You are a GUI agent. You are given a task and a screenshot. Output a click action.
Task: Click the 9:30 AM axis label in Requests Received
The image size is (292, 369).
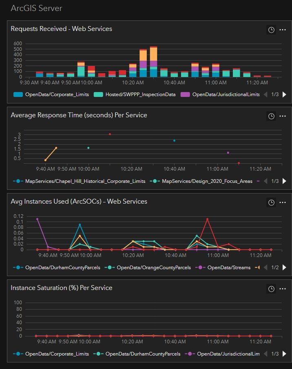(x=29, y=83)
